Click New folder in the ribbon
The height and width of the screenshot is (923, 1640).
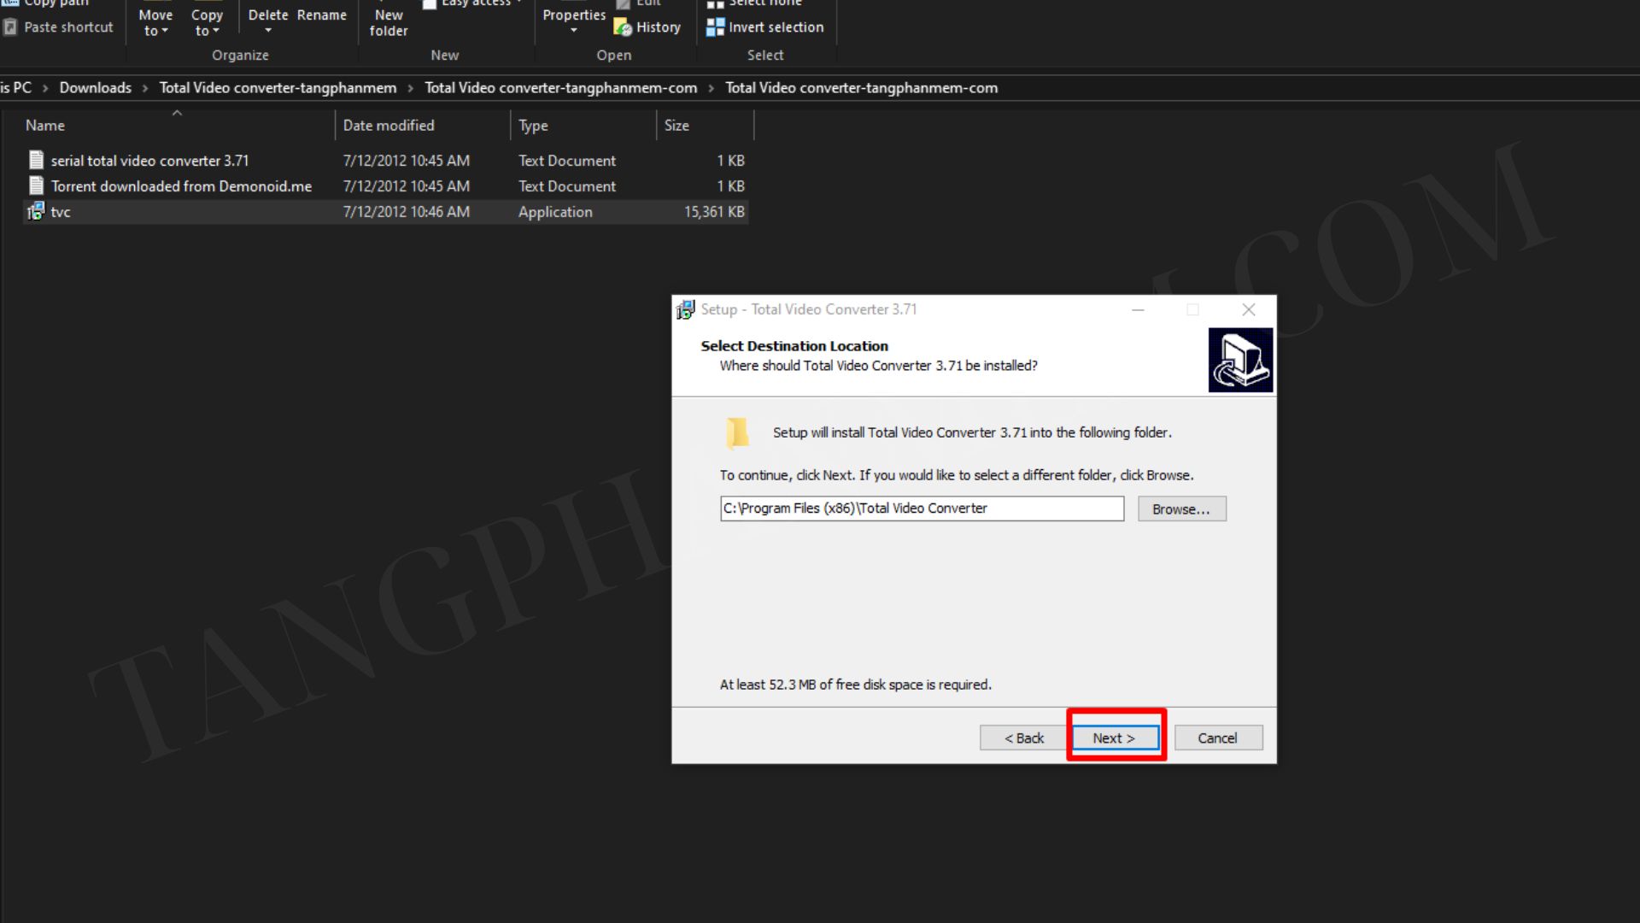click(x=389, y=22)
